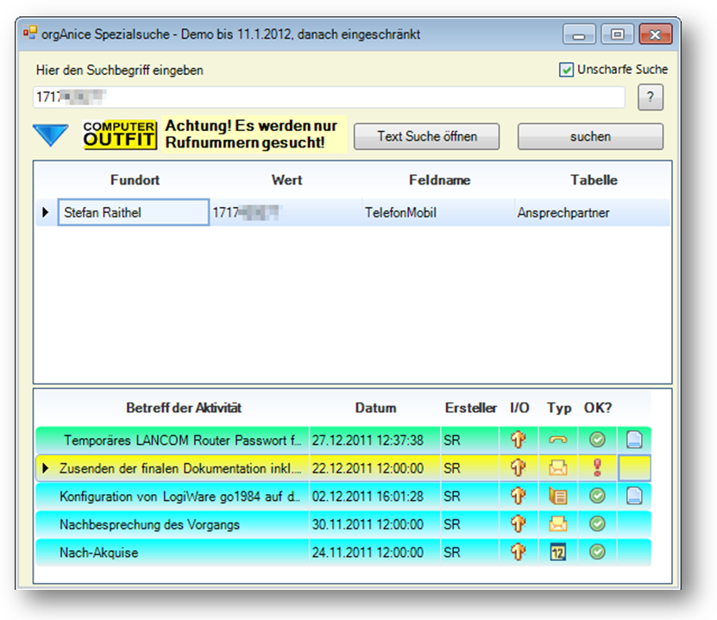Click the orgAnice app icon in title bar
717x620 pixels.
(30, 33)
